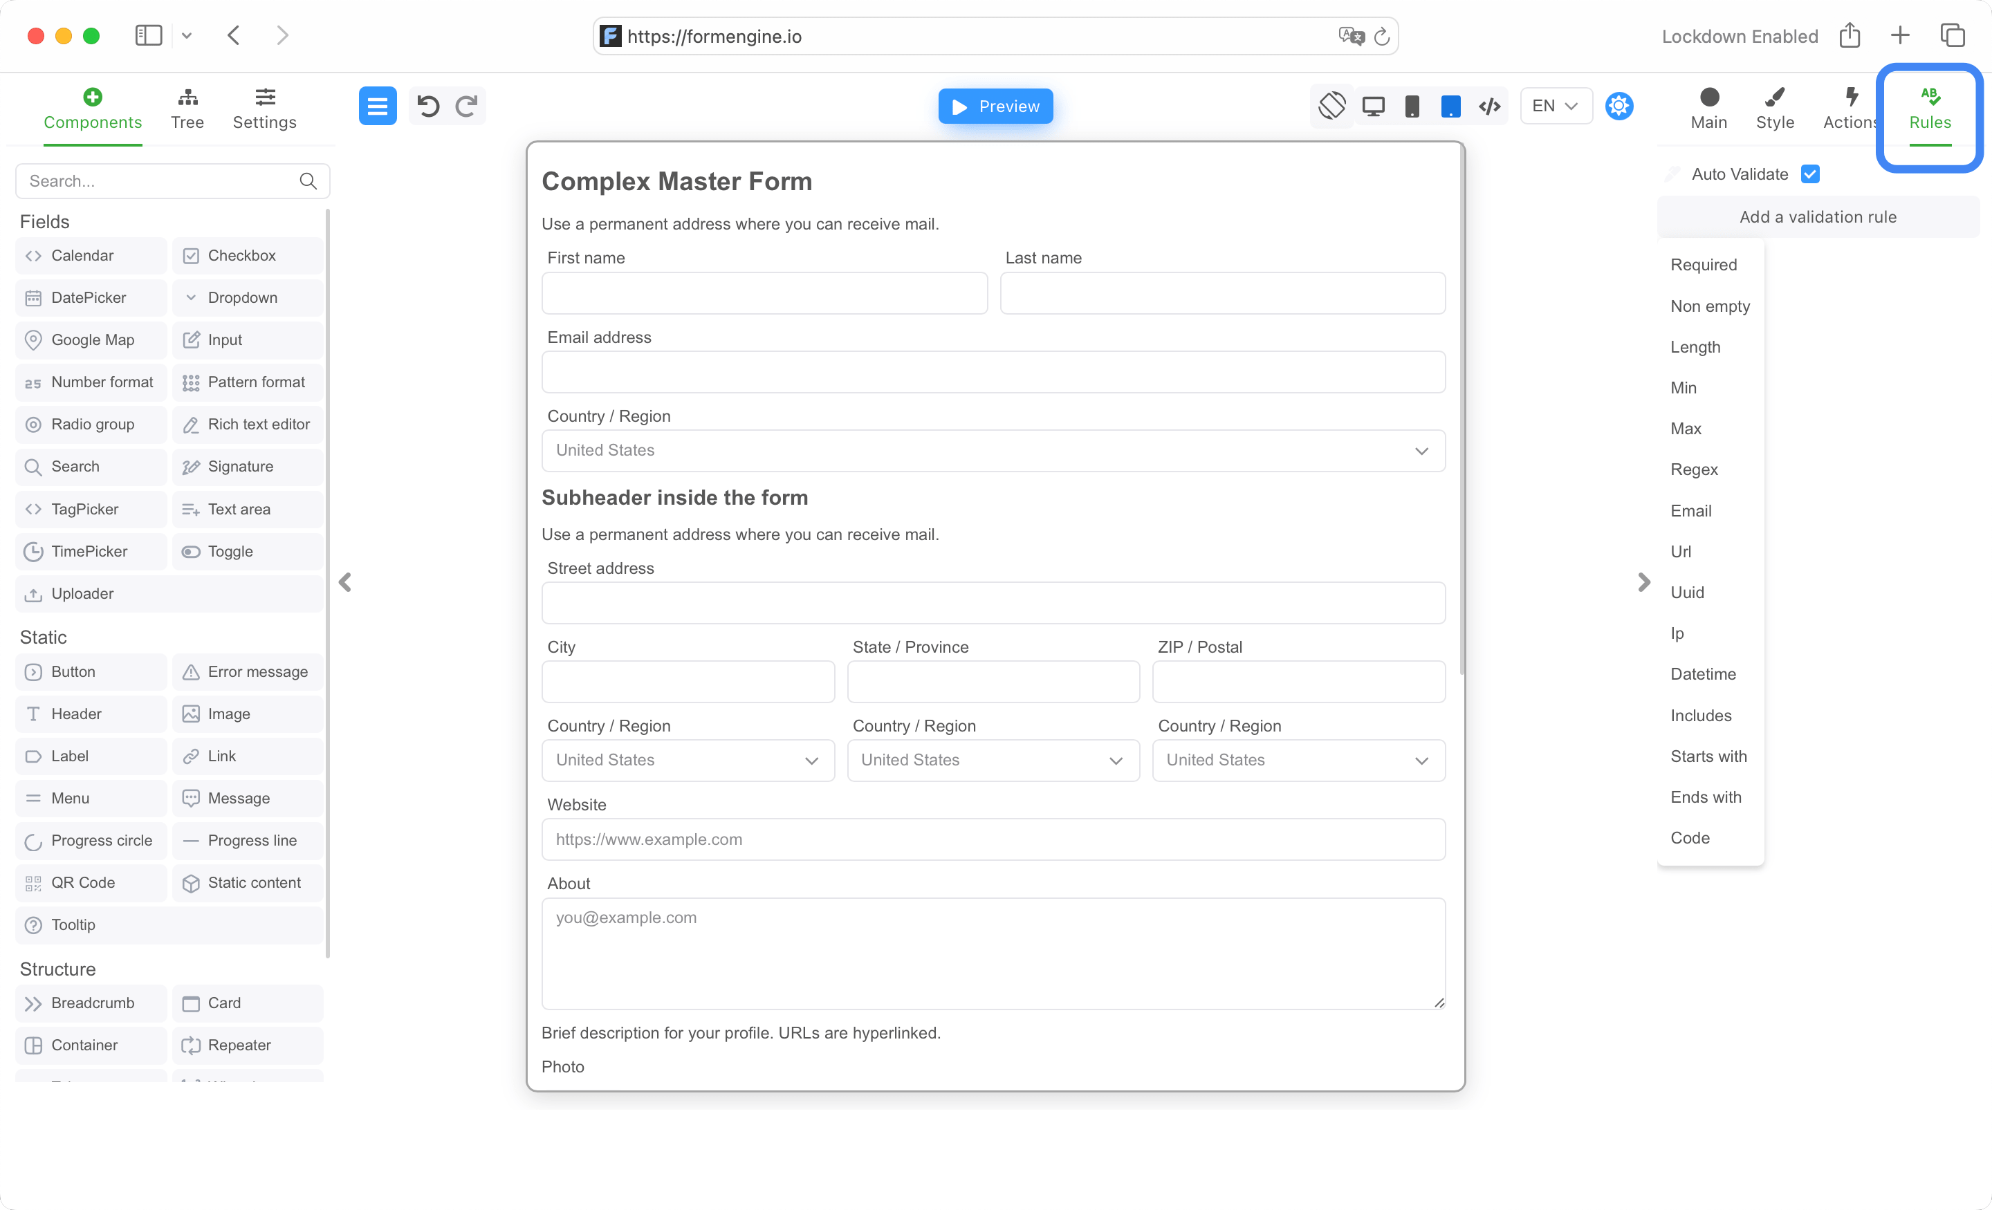This screenshot has width=1992, height=1210.
Task: Add the Google Map component
Action: click(91, 339)
